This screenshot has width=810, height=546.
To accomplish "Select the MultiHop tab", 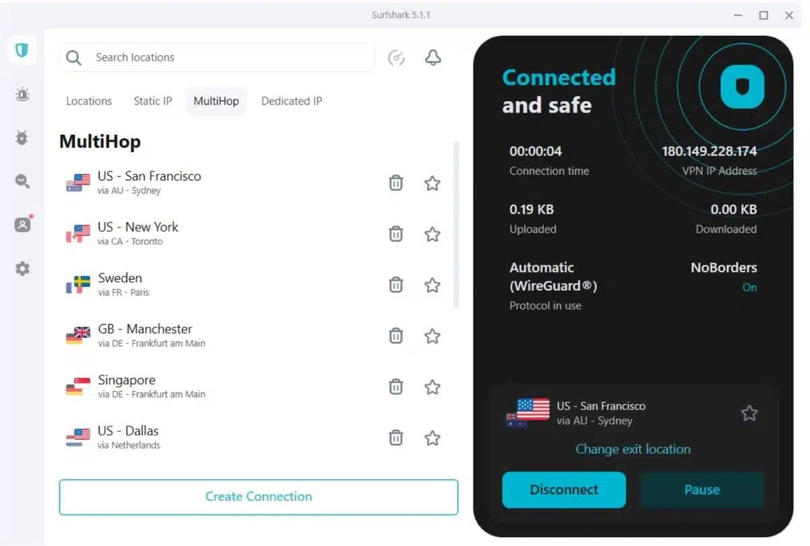I will 216,101.
